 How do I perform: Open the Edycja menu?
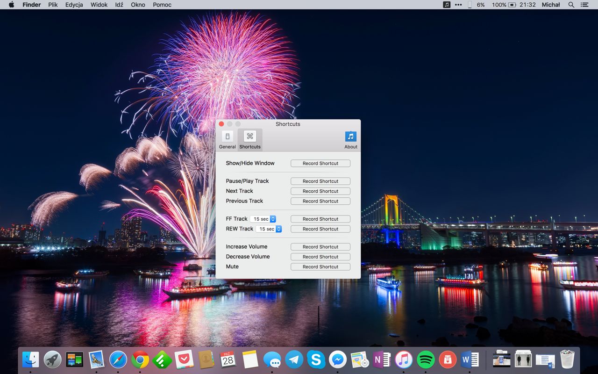point(74,5)
